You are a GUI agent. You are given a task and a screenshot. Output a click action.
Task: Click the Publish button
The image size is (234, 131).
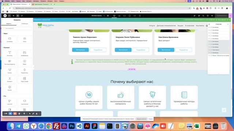[222, 16]
